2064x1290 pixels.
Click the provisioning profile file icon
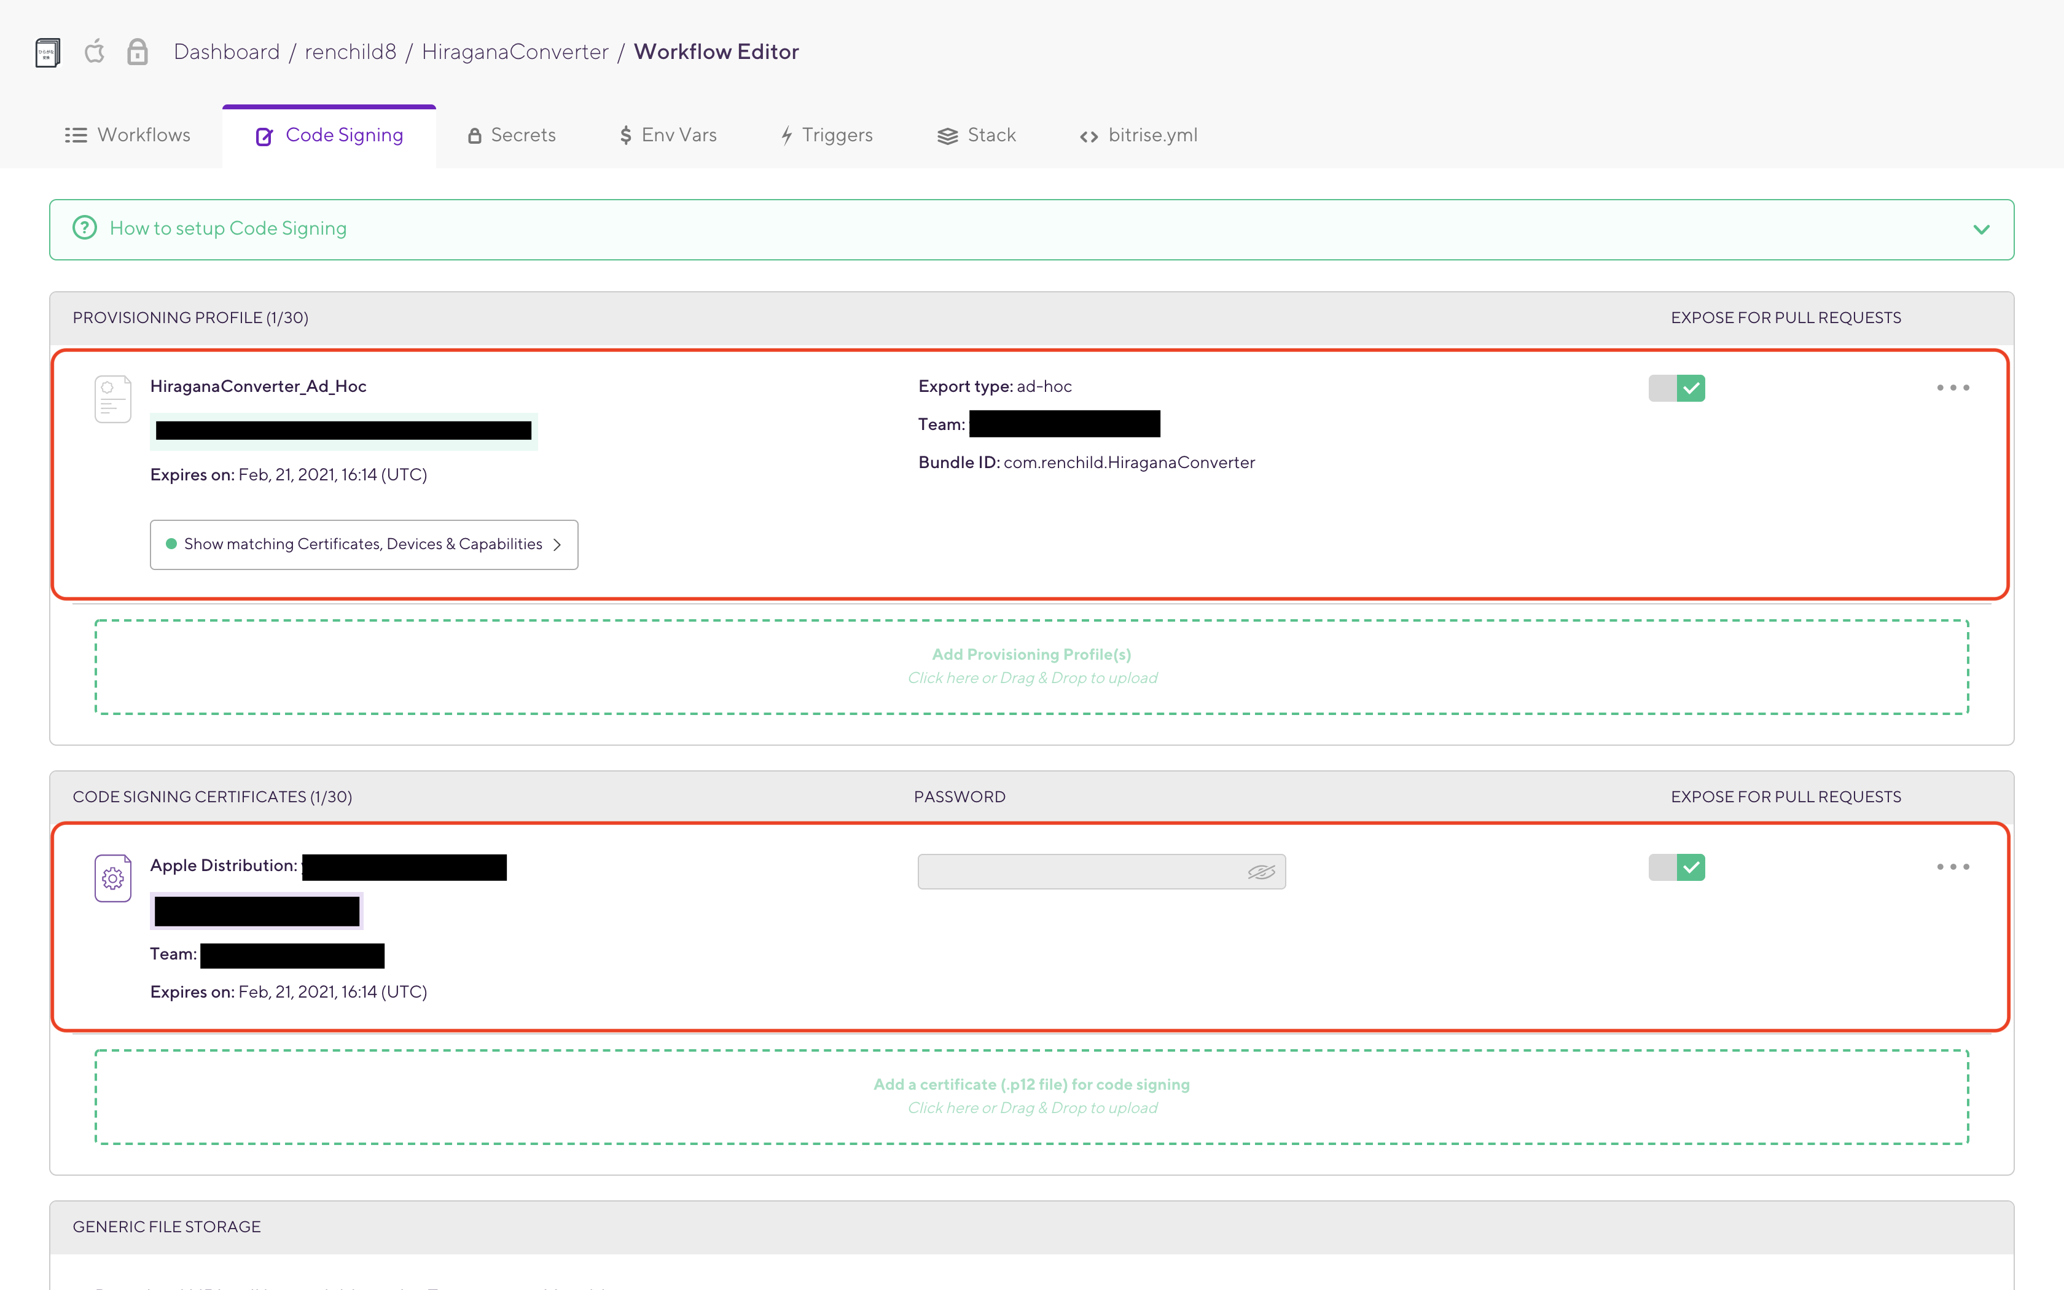[112, 399]
